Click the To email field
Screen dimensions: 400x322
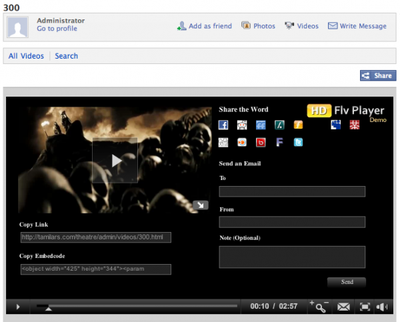(x=292, y=191)
